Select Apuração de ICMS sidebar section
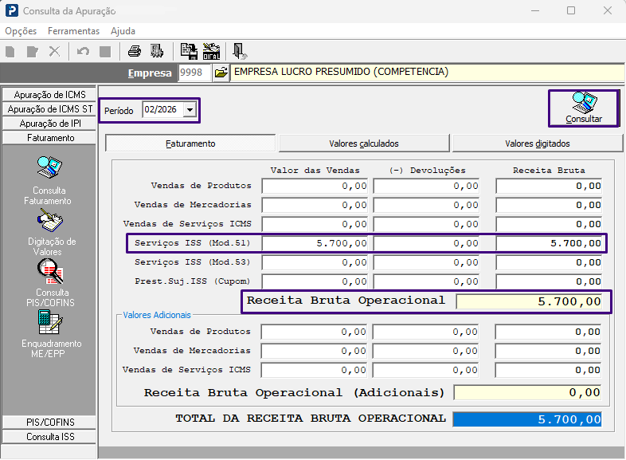The image size is (626, 460). [49, 95]
